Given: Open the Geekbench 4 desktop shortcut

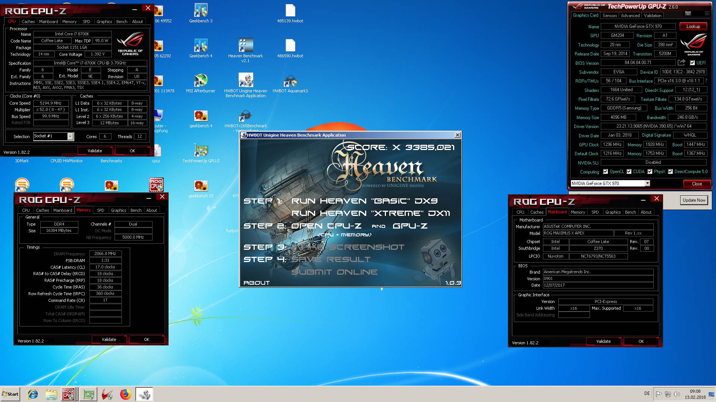Looking at the screenshot, I should click(x=201, y=48).
